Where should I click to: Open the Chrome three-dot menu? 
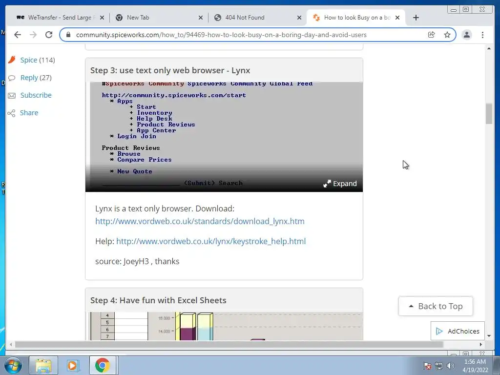click(x=482, y=35)
